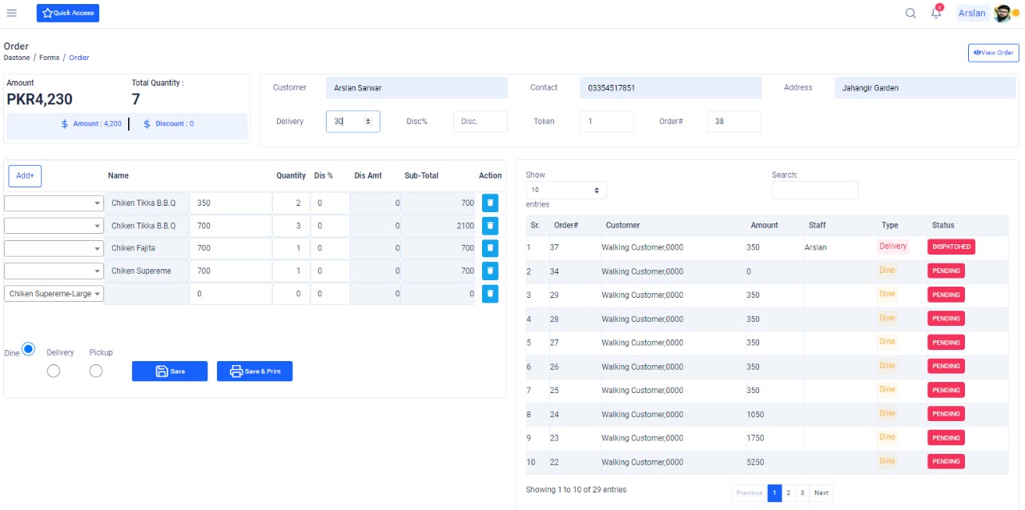Go to page 2 of orders
Screen dimensions: 1025x510
788,493
